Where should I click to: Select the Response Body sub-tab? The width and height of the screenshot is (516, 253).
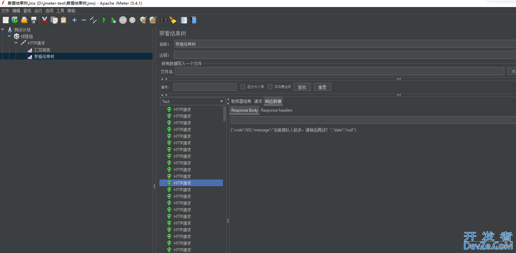coord(245,110)
